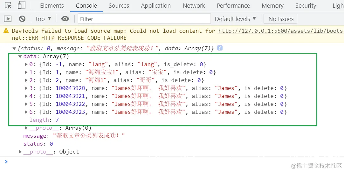
Task: Click the No Issues button
Action: click(281, 19)
